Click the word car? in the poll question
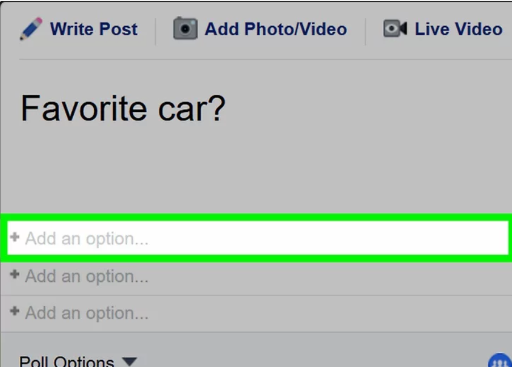Image resolution: width=512 pixels, height=367 pixels. click(192, 108)
